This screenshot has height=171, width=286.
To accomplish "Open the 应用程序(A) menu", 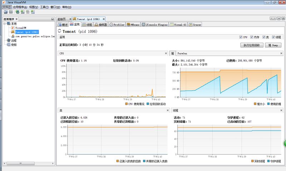I will pyautogui.click(x=20, y=7).
